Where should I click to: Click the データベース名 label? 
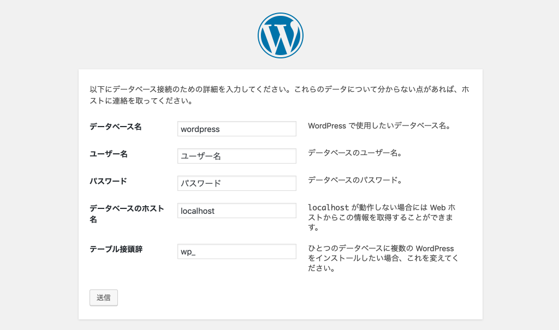pos(116,127)
